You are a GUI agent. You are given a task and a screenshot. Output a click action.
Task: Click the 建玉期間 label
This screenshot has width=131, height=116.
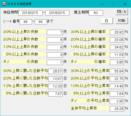[81, 12]
